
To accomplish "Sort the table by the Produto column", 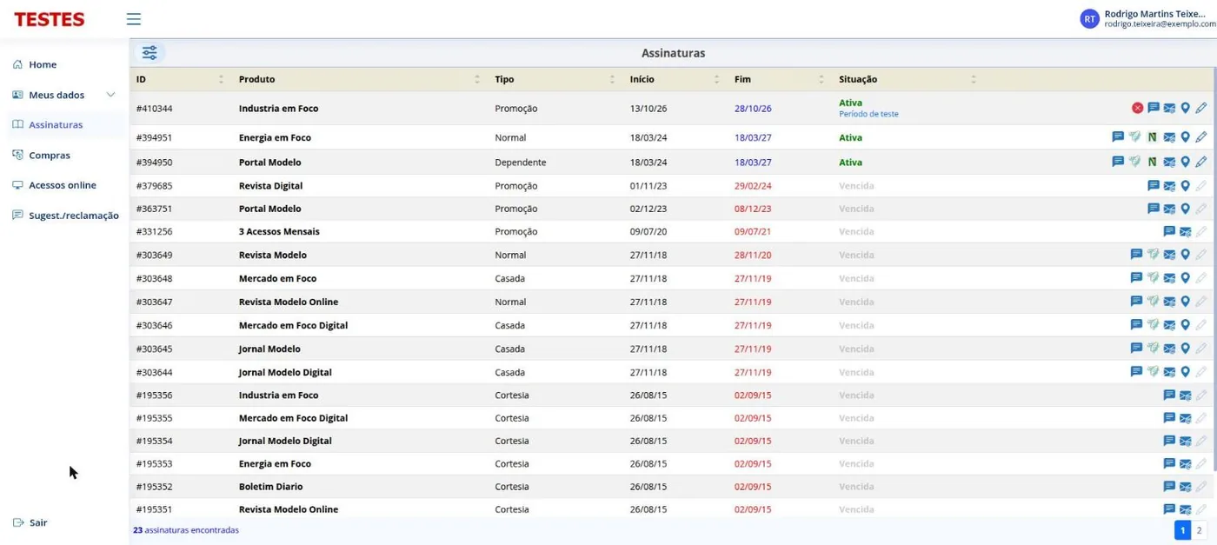I will pos(477,79).
